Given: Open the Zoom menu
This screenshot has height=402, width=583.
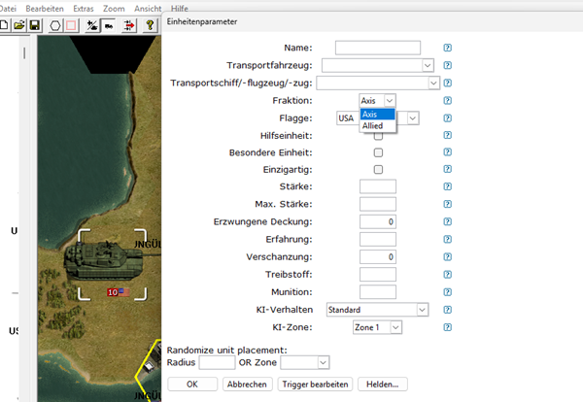Looking at the screenshot, I should [x=114, y=8].
